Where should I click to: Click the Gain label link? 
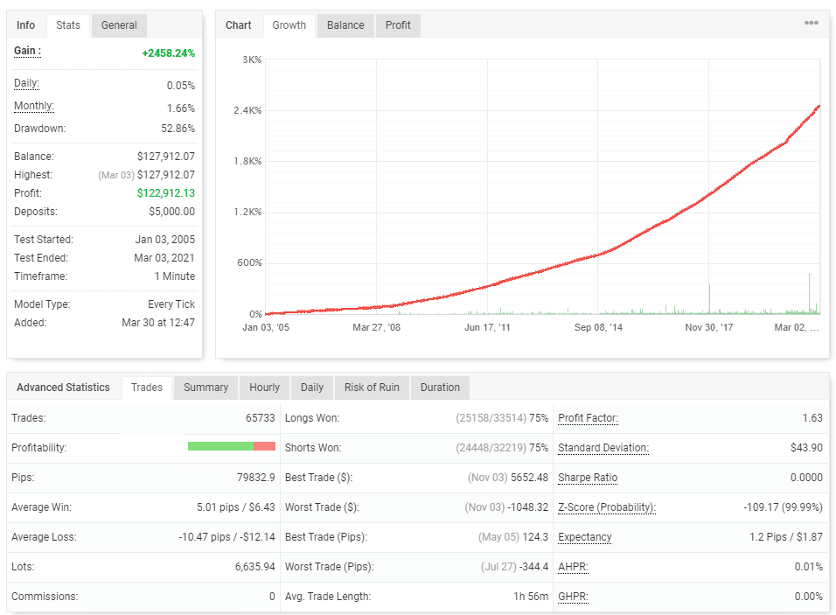coord(27,51)
